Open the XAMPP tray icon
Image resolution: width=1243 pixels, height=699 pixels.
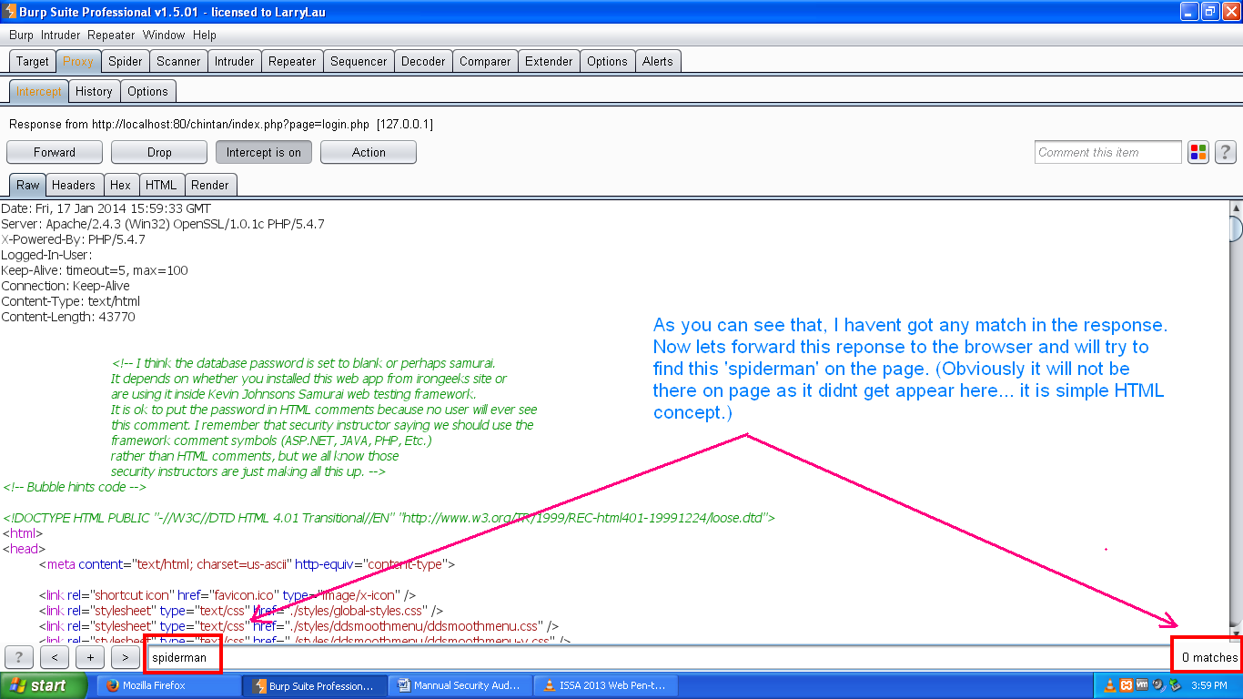(x=1127, y=685)
